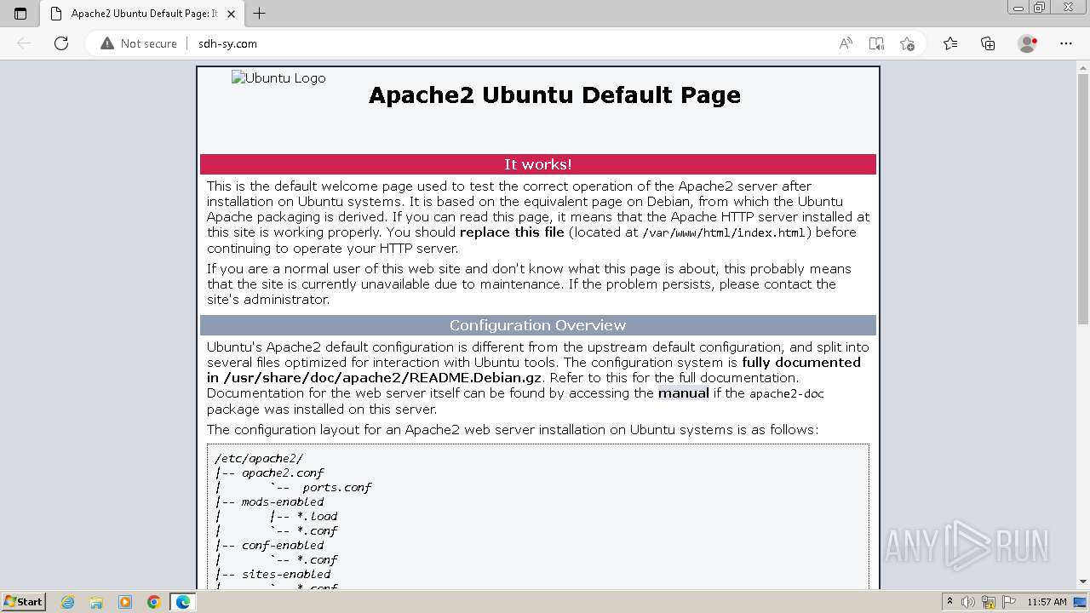Open network tray icon

click(988, 602)
